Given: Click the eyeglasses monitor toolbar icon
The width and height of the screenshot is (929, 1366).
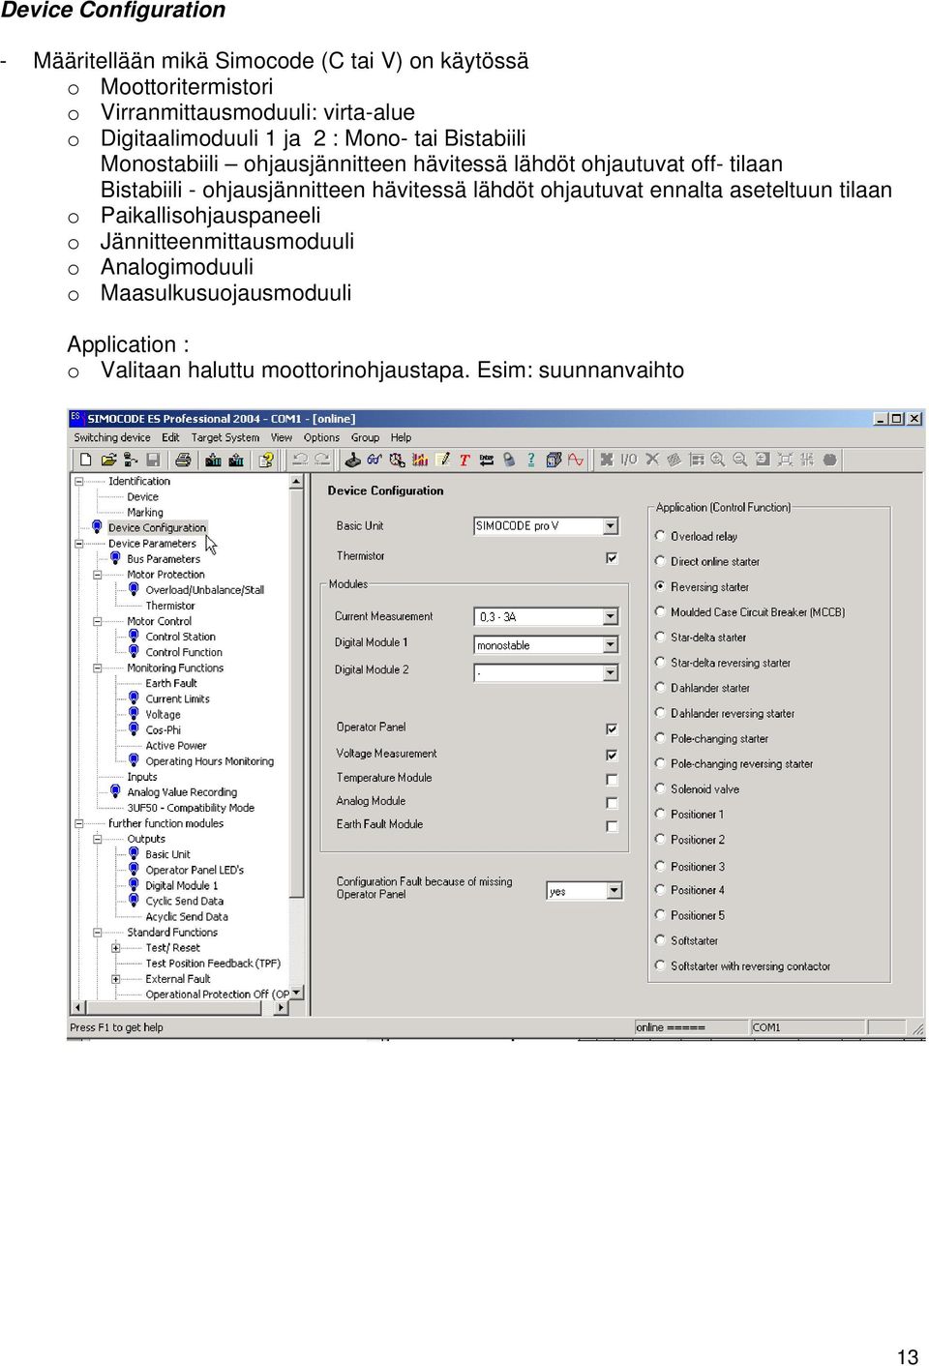Looking at the screenshot, I should pos(375,460).
